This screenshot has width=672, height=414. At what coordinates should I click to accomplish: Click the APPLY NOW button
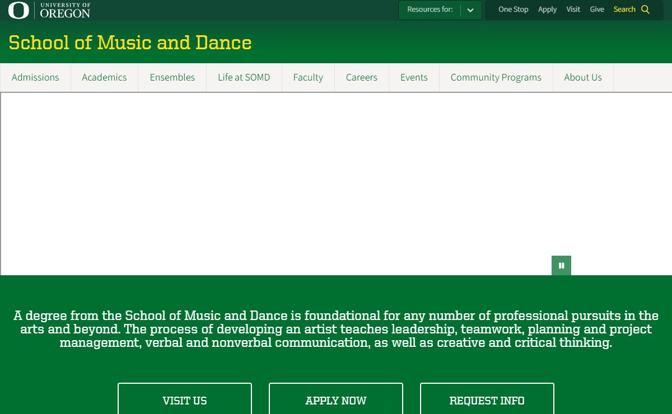coord(336,399)
